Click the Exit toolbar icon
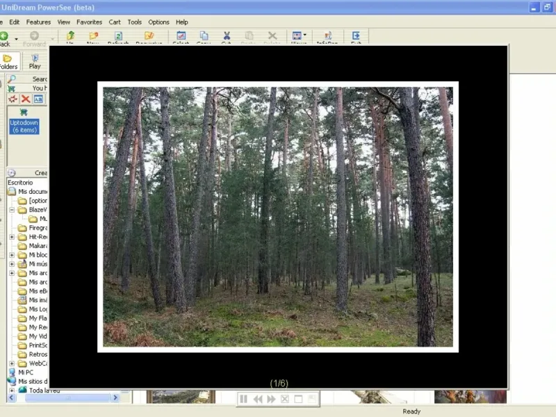Screen dimensions: 556x417 coord(356,35)
